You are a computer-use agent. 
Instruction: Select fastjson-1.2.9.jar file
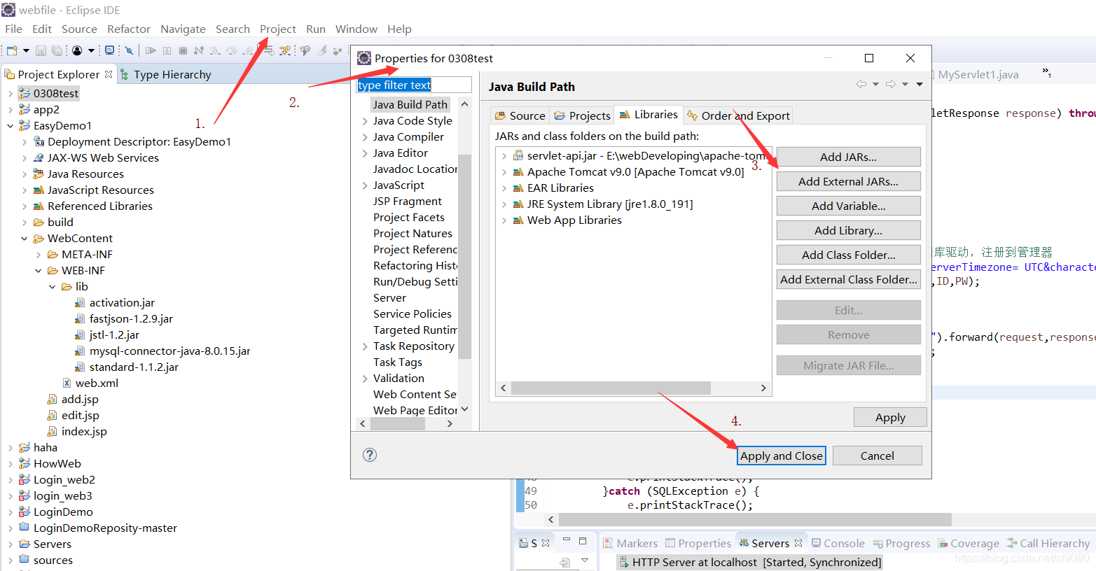131,319
